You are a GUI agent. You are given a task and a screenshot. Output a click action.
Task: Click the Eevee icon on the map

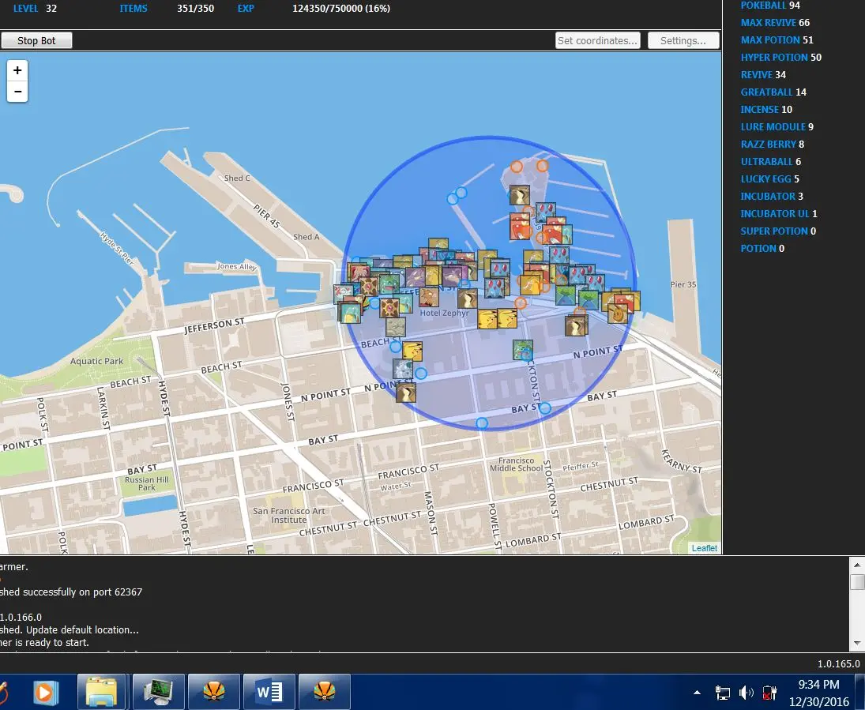point(619,314)
